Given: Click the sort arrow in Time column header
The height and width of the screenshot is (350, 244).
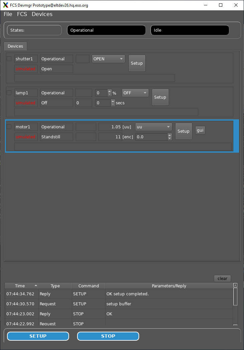Looking at the screenshot, I should coord(36,286).
